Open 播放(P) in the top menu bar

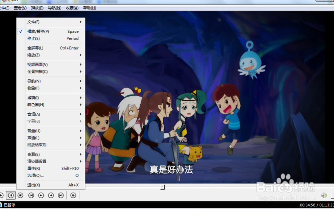[37, 8]
